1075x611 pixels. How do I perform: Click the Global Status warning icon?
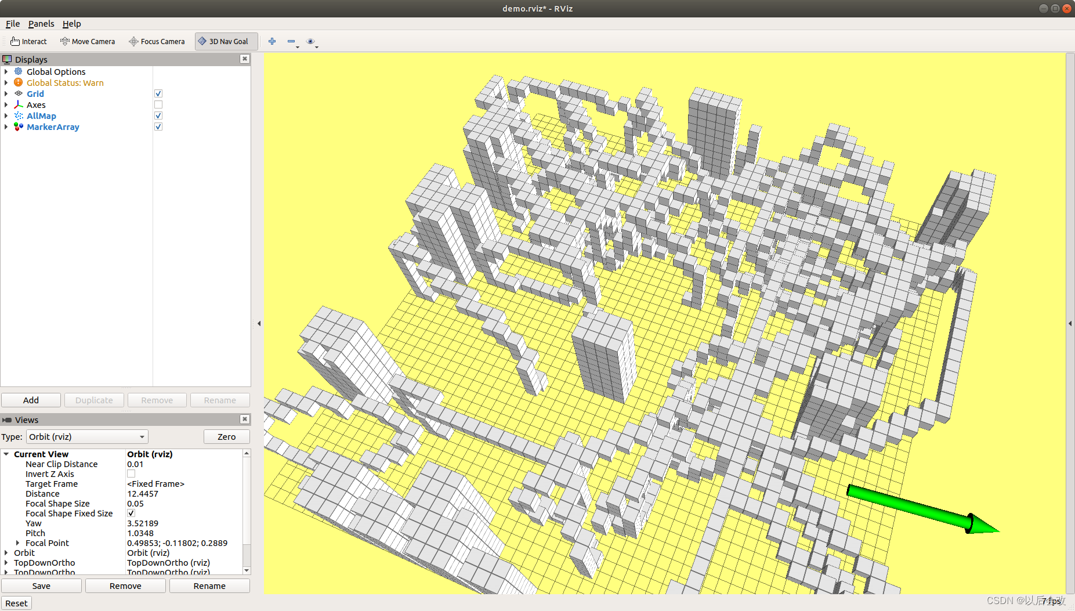(x=19, y=82)
